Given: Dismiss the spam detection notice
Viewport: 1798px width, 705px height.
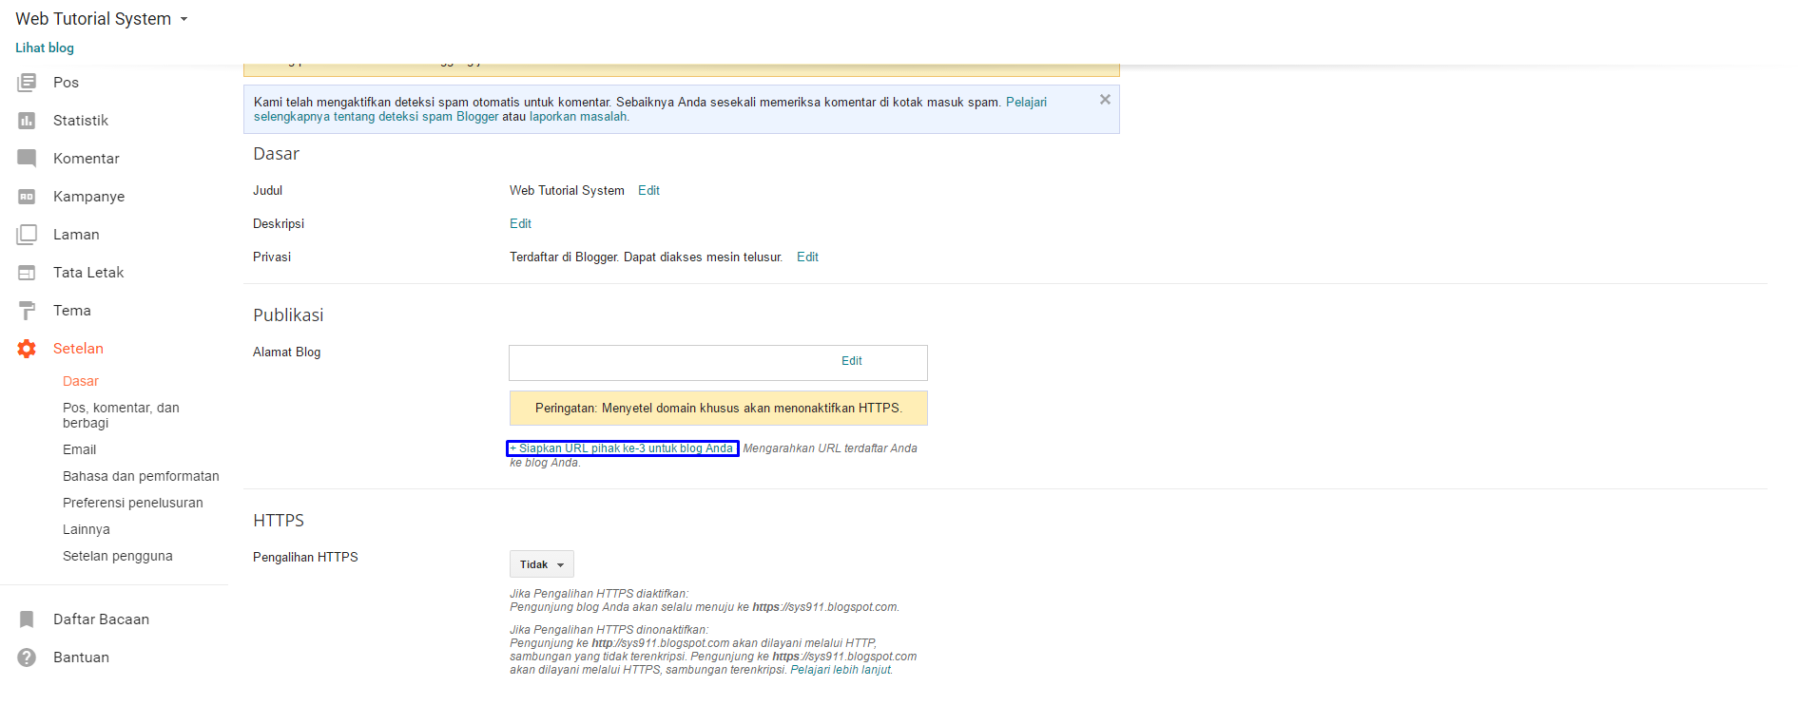Looking at the screenshot, I should click(1105, 100).
